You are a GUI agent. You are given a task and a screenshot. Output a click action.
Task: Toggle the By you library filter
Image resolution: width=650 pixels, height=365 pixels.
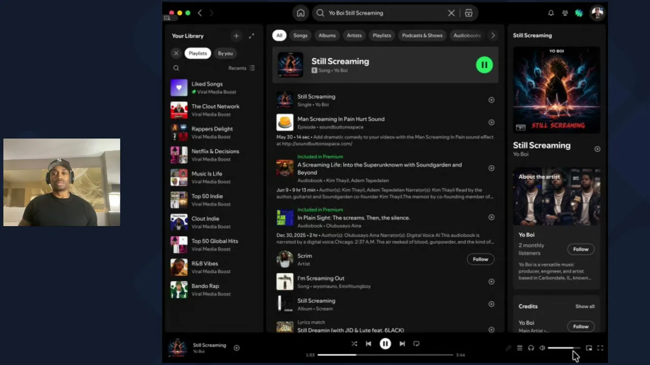click(x=225, y=53)
